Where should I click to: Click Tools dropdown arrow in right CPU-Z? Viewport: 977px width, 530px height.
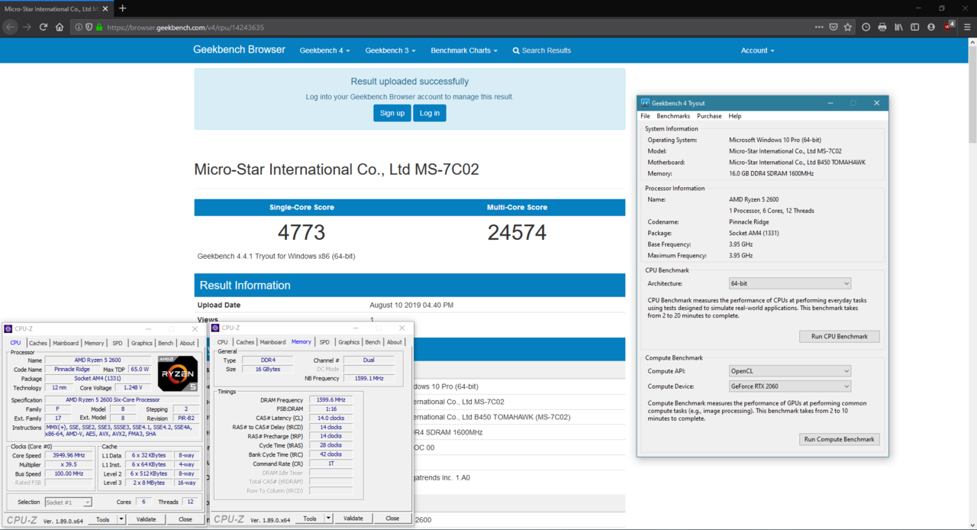pos(328,519)
